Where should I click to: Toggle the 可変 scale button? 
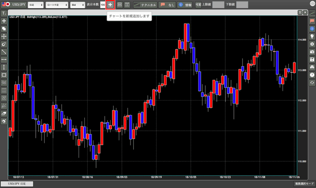click(x=198, y=5)
